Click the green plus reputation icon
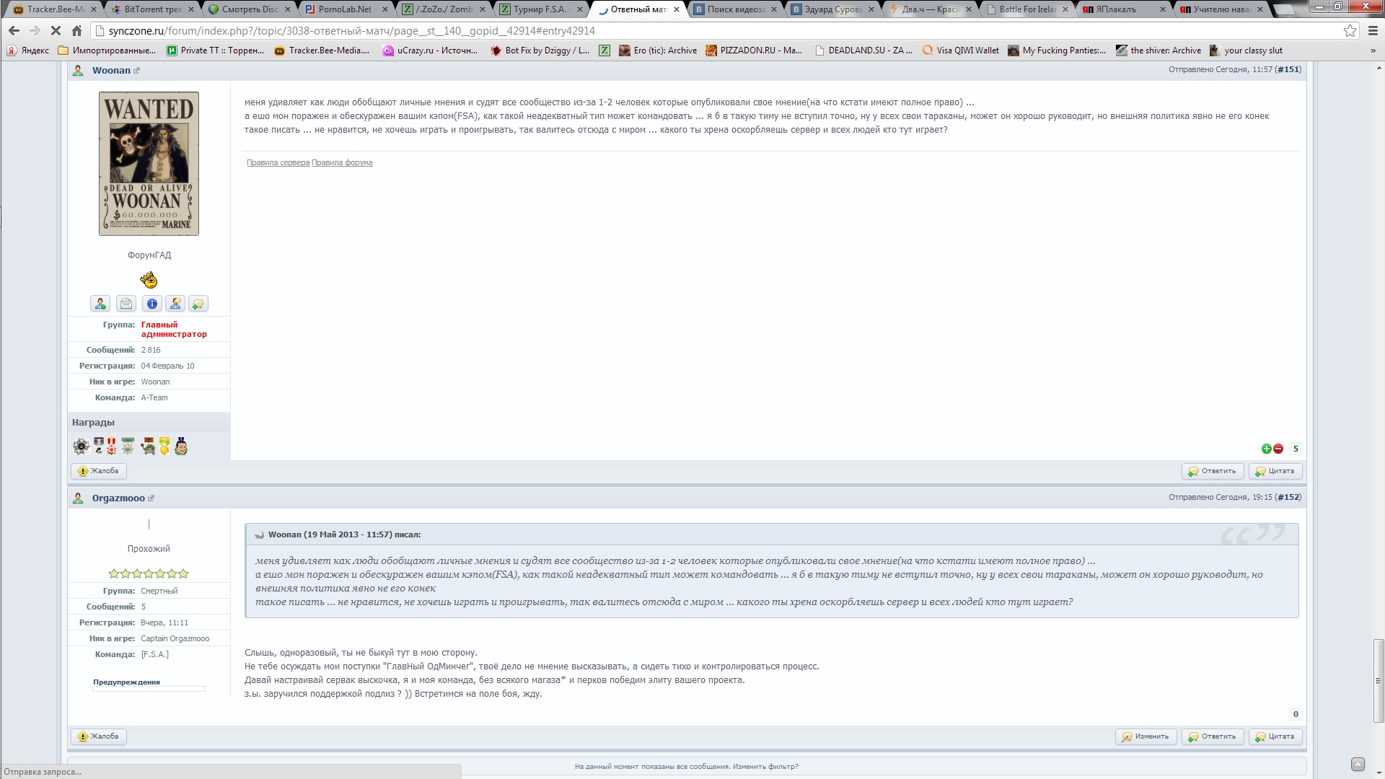 1266,449
